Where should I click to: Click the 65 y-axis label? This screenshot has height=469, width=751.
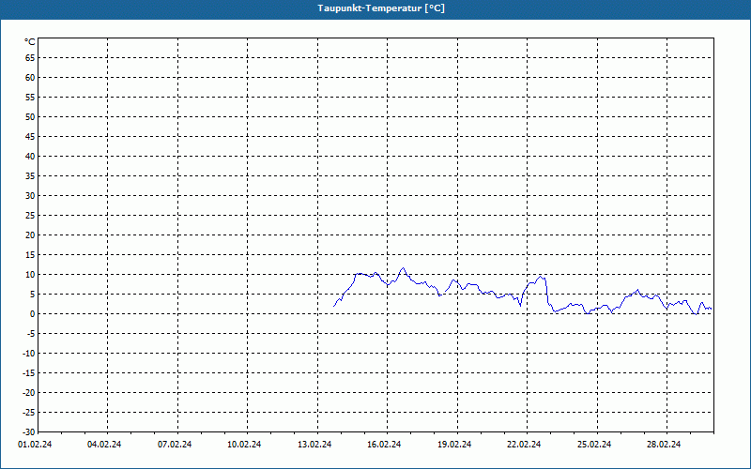pyautogui.click(x=30, y=58)
